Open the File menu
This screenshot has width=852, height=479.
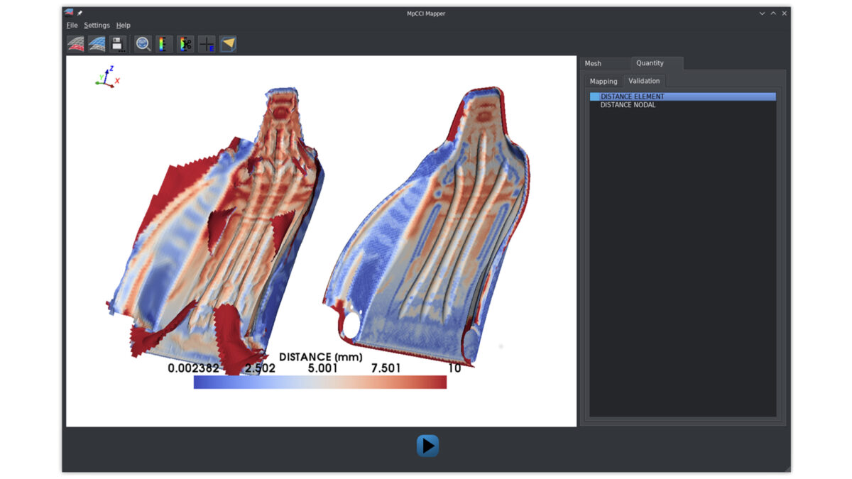click(x=72, y=25)
